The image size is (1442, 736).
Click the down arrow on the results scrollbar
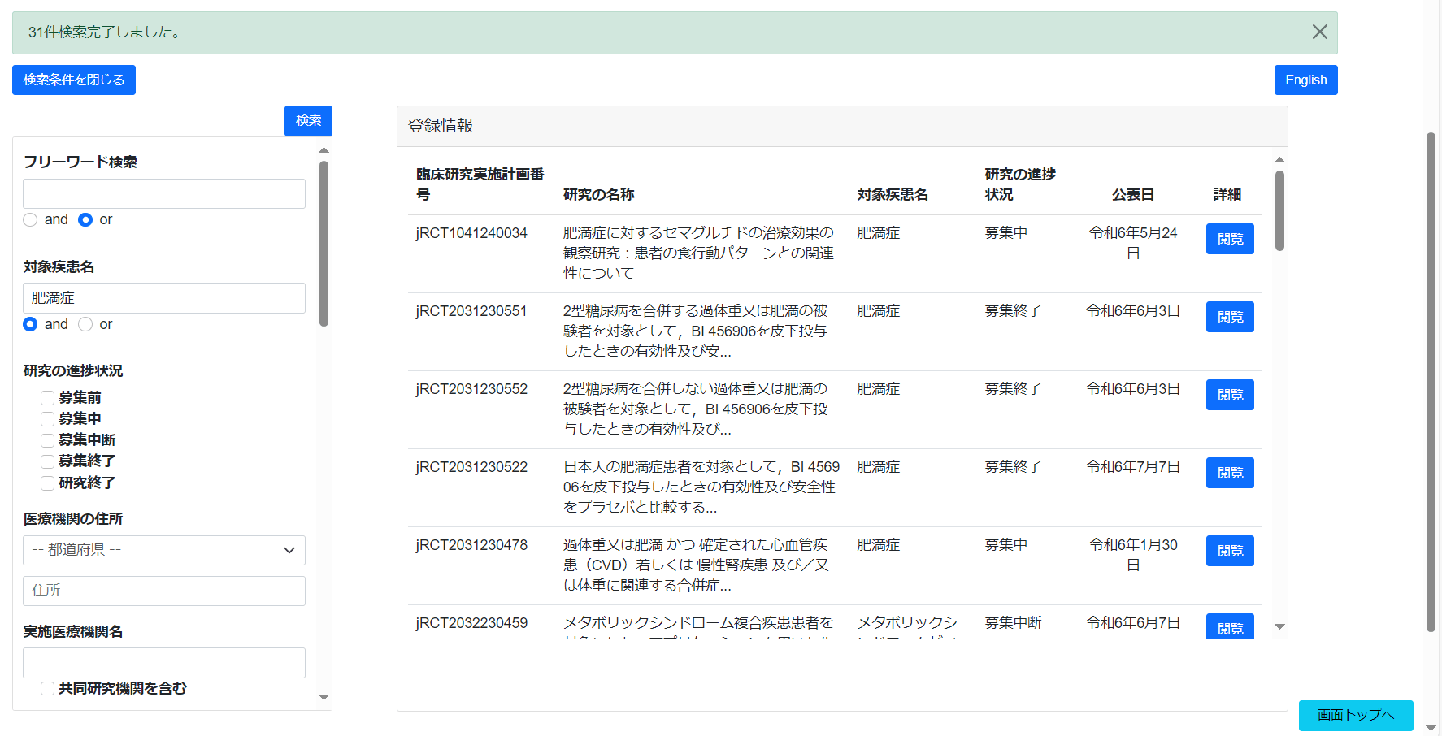(1279, 626)
